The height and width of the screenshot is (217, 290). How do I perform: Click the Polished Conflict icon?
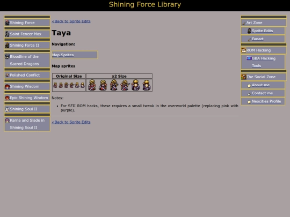tap(7, 75)
